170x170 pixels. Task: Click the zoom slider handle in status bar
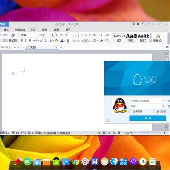coord(150,133)
